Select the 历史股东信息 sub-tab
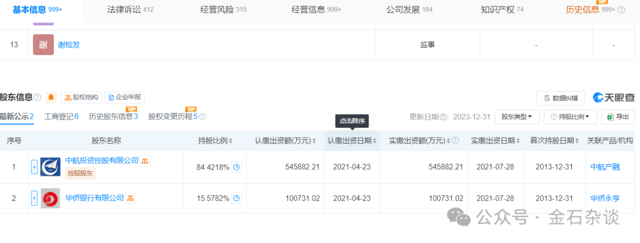This screenshot has height=243, width=640. click(x=113, y=117)
